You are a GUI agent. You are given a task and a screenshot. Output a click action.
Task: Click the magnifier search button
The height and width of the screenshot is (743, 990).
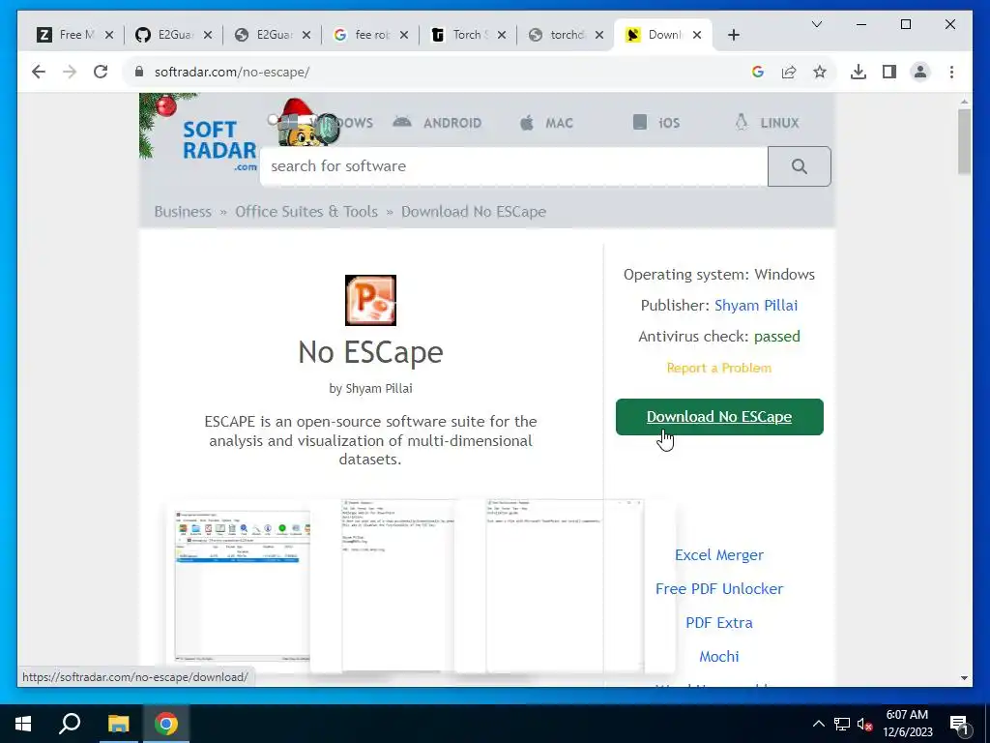click(800, 166)
